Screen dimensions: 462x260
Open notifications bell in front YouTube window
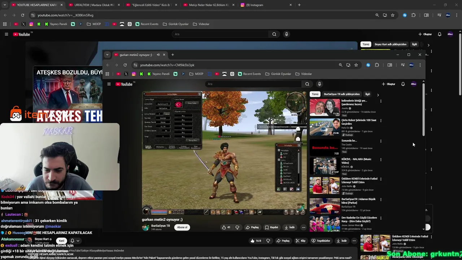click(403, 84)
